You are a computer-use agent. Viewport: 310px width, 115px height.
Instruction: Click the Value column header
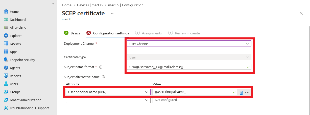tap(157, 84)
